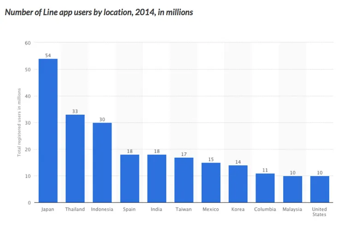Click the value label 14 above Korea
This screenshot has height=226, width=350.
238,162
